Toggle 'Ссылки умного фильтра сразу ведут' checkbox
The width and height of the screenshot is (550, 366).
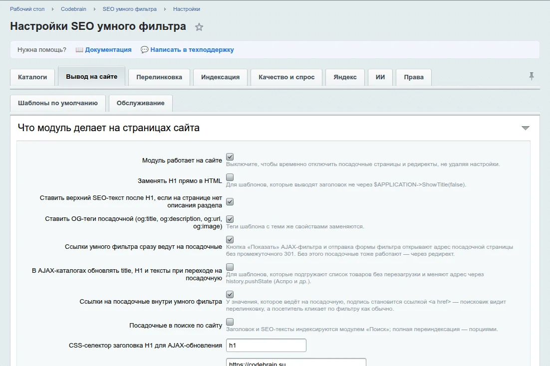(x=230, y=239)
